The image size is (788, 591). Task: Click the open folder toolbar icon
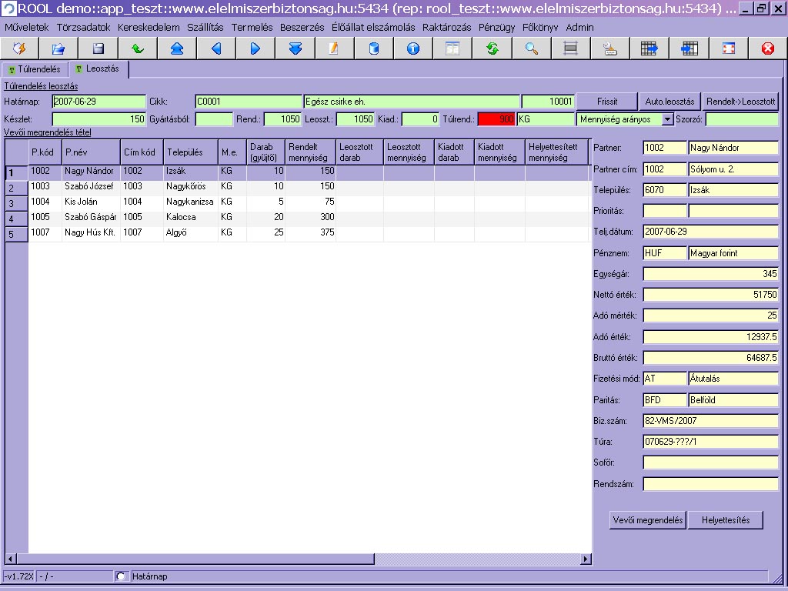pos(58,48)
